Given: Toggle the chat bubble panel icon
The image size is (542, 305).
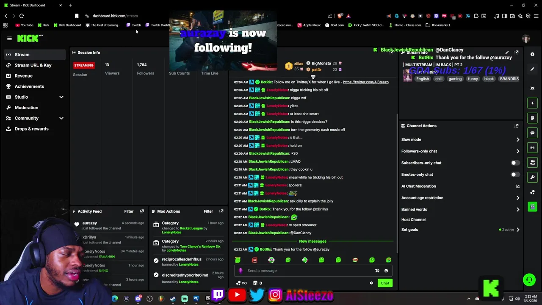Looking at the screenshot, I should [x=532, y=133].
